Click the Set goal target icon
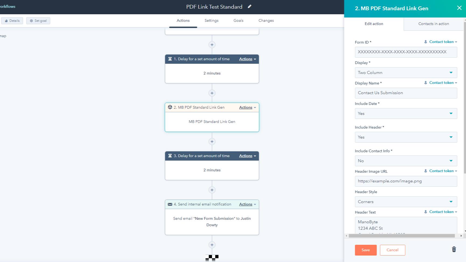The height and width of the screenshot is (262, 466). [31, 20]
